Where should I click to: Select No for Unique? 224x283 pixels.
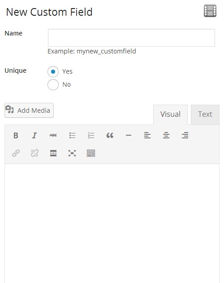pos(53,84)
